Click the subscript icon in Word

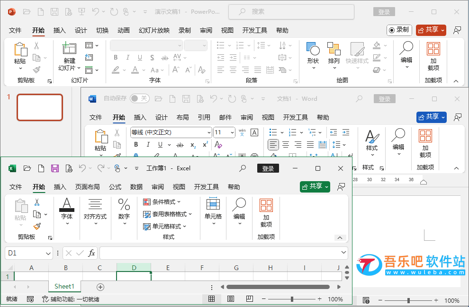pyautogui.click(x=193, y=145)
